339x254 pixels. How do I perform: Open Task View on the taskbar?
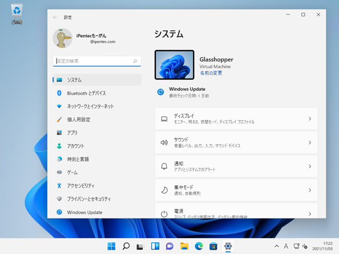click(140, 246)
